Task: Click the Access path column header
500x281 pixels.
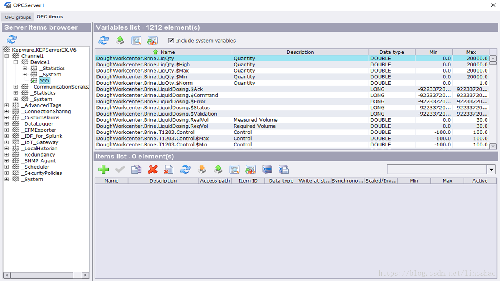Action: point(215,181)
